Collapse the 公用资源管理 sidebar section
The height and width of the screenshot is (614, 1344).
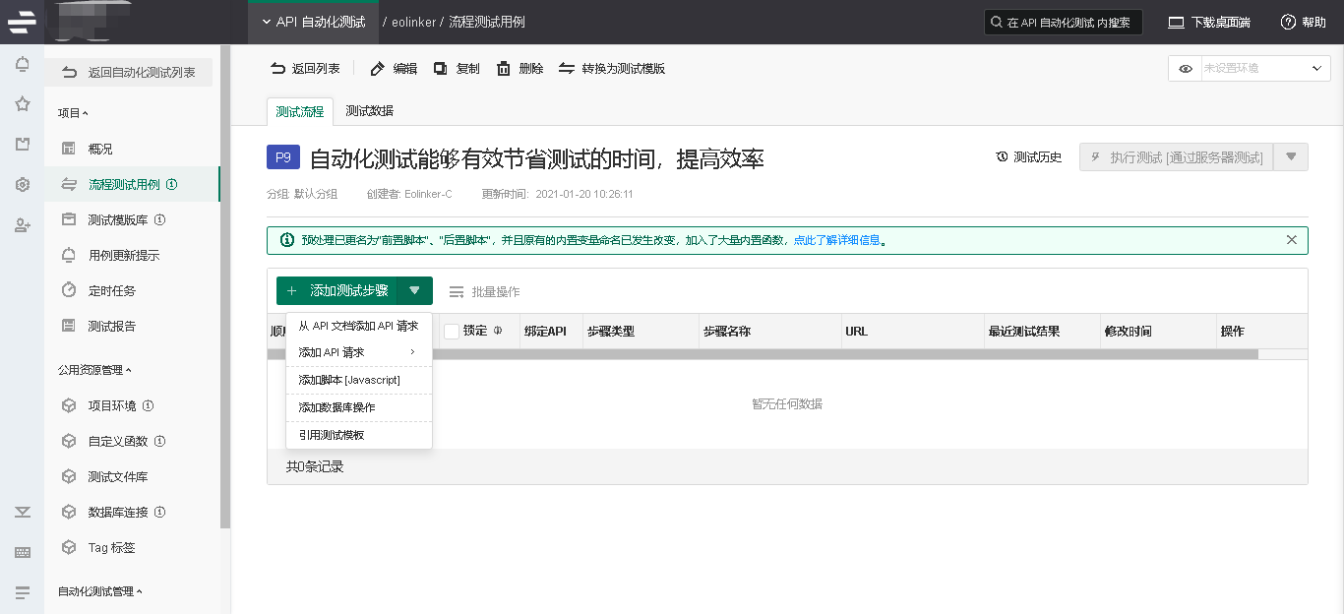click(x=94, y=370)
